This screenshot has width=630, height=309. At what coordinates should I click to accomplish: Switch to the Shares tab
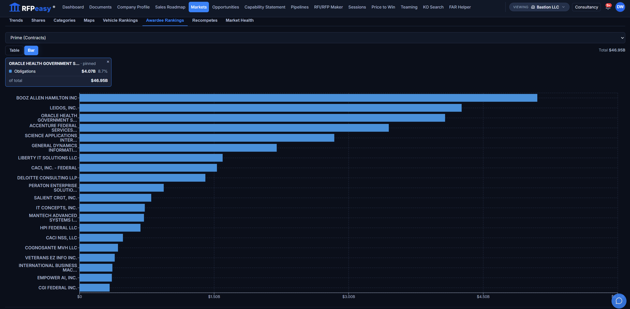click(38, 20)
